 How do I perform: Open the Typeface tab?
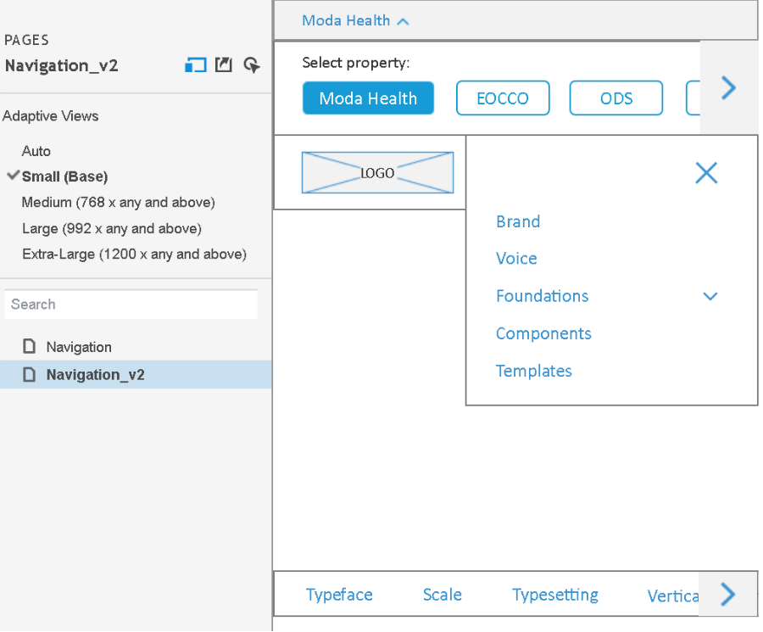click(339, 595)
